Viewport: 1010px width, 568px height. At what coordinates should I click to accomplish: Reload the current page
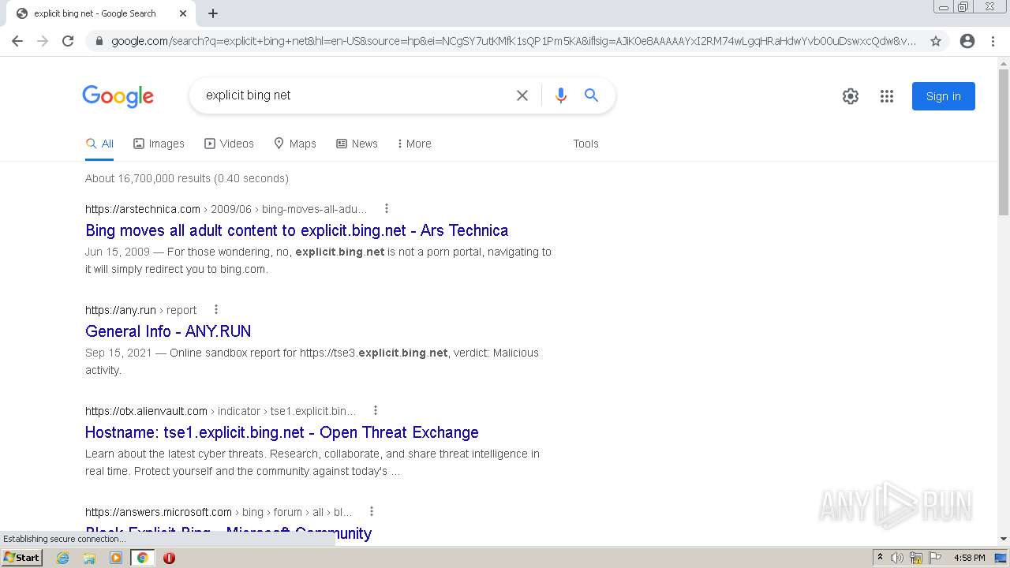68,41
